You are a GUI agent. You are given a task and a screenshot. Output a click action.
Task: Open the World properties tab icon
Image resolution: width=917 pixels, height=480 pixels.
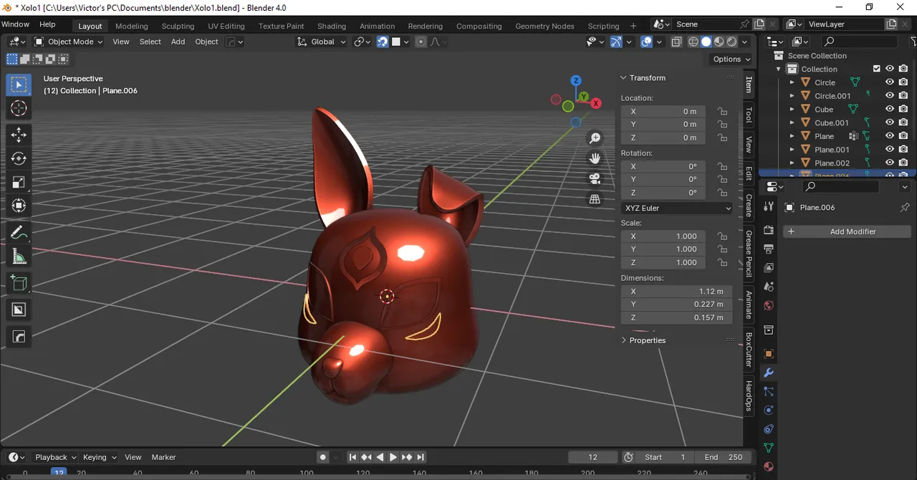pos(769,305)
